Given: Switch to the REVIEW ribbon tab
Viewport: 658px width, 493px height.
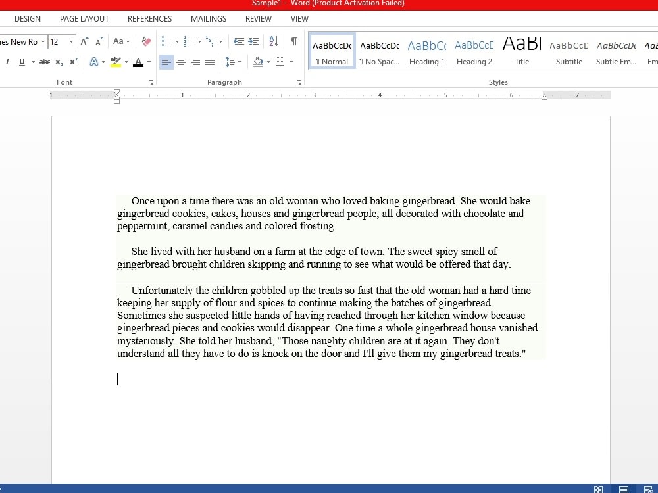Looking at the screenshot, I should pyautogui.click(x=258, y=18).
